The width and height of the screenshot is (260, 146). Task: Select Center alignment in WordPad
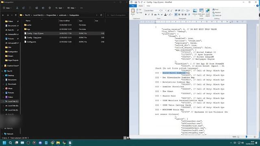click(x=179, y=15)
